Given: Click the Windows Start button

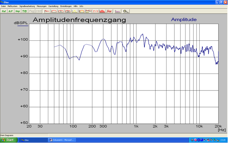Looking at the screenshot, I should [9, 140].
